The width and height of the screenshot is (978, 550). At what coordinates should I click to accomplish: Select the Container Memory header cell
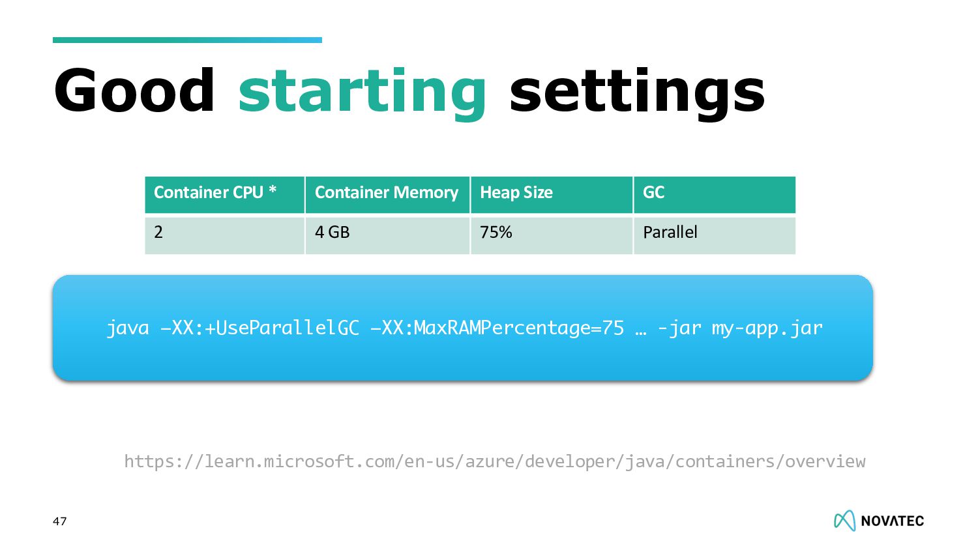point(387,194)
